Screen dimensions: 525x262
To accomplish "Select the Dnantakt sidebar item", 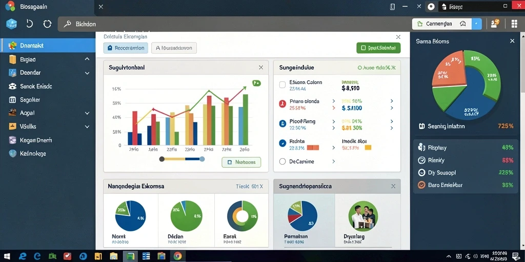I will pyautogui.click(x=48, y=46).
